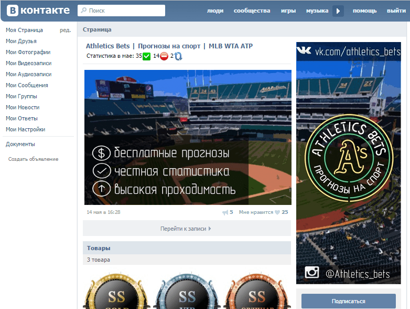Open the SS Gold badge product

point(116,291)
